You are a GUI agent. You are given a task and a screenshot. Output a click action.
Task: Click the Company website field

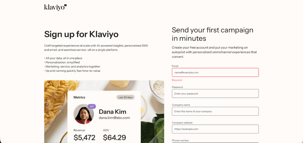[x=215, y=129]
